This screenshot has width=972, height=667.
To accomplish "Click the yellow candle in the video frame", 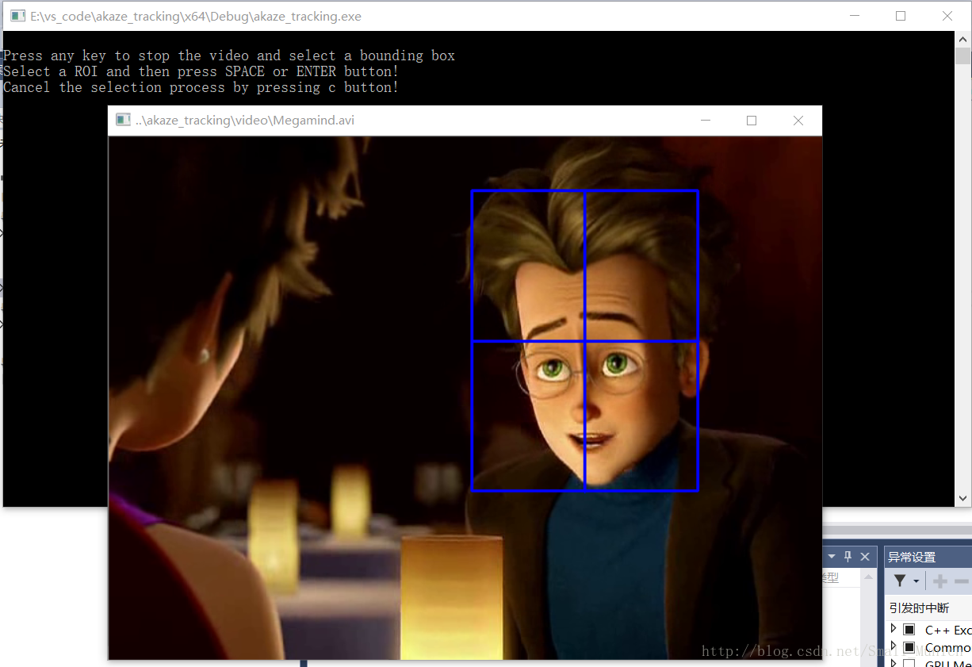I will click(x=452, y=596).
